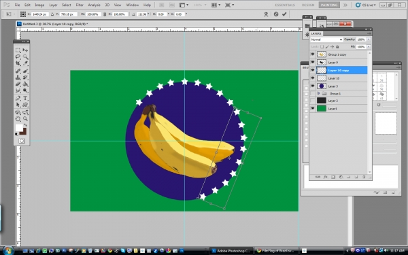This screenshot has width=408, height=255.
Task: Select the Pen tool
Action: 18,98
